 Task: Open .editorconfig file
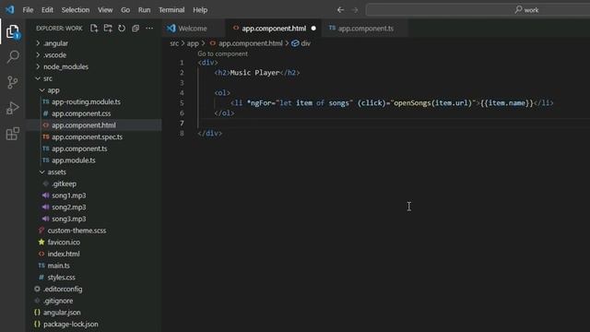coord(63,289)
